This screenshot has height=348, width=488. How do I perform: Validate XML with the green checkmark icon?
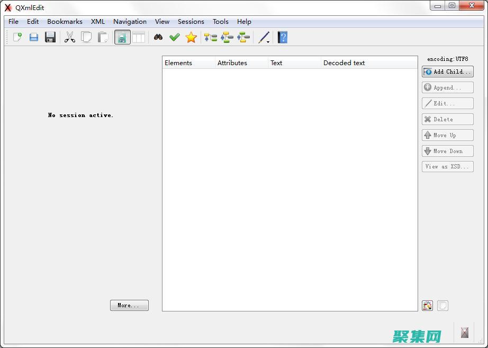(175, 37)
